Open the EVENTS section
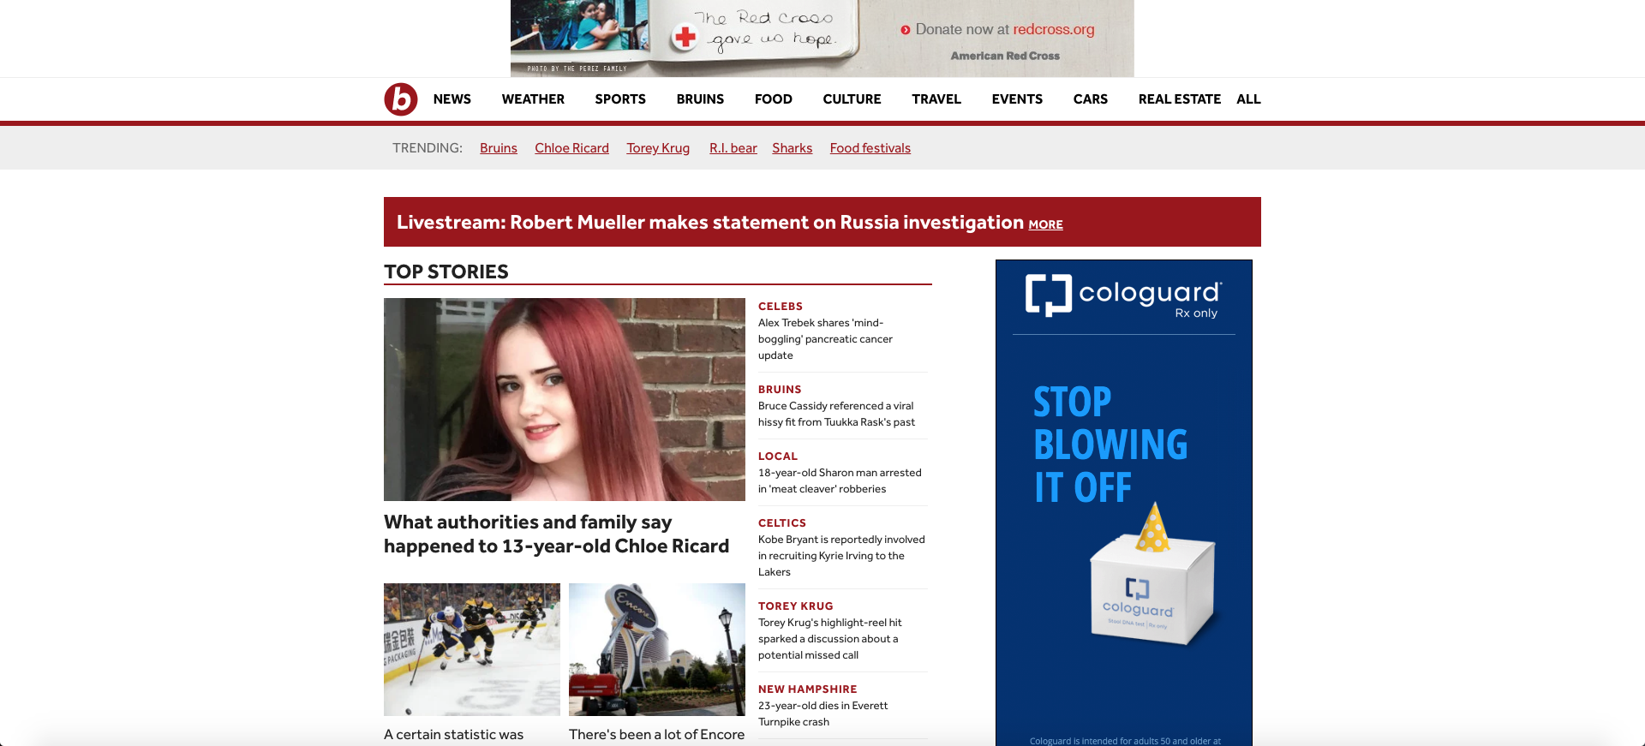 click(1017, 99)
